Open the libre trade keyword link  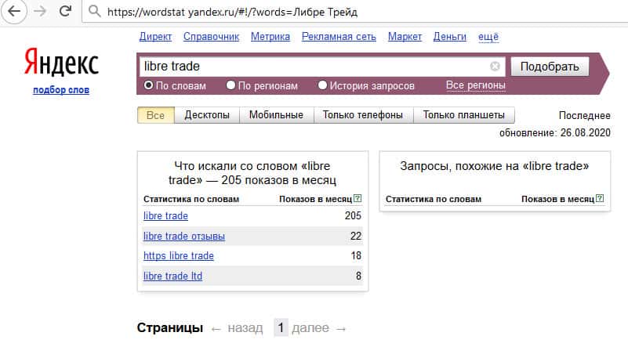pyautogui.click(x=165, y=216)
